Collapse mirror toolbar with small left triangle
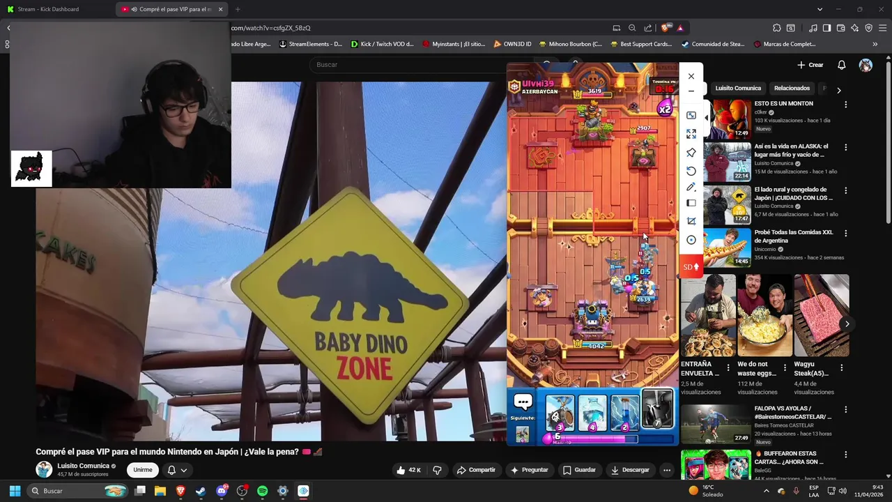Image resolution: width=892 pixels, height=502 pixels. 705,117
